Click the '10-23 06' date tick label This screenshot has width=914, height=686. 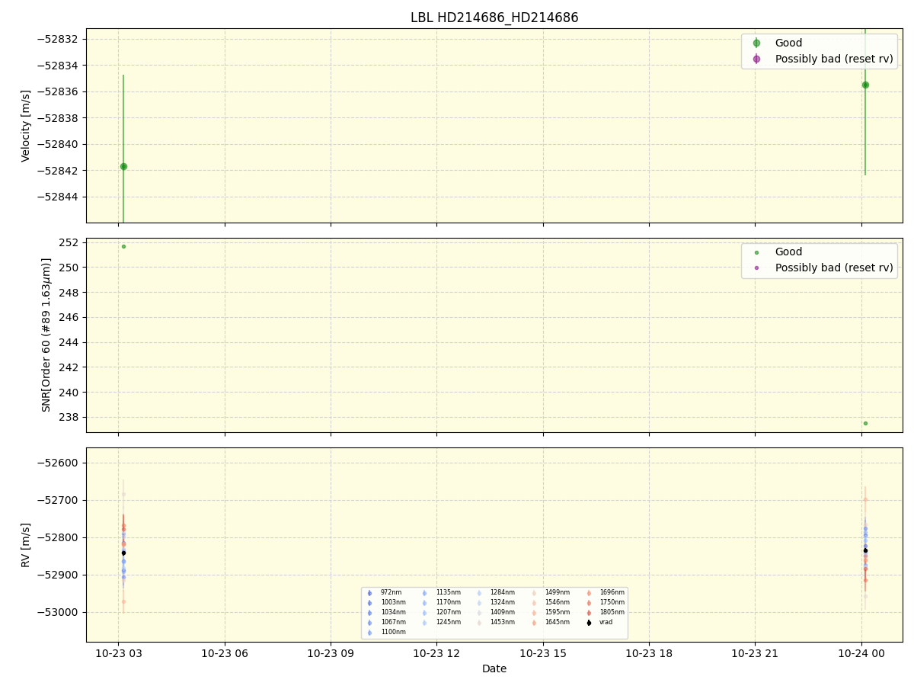225,653
